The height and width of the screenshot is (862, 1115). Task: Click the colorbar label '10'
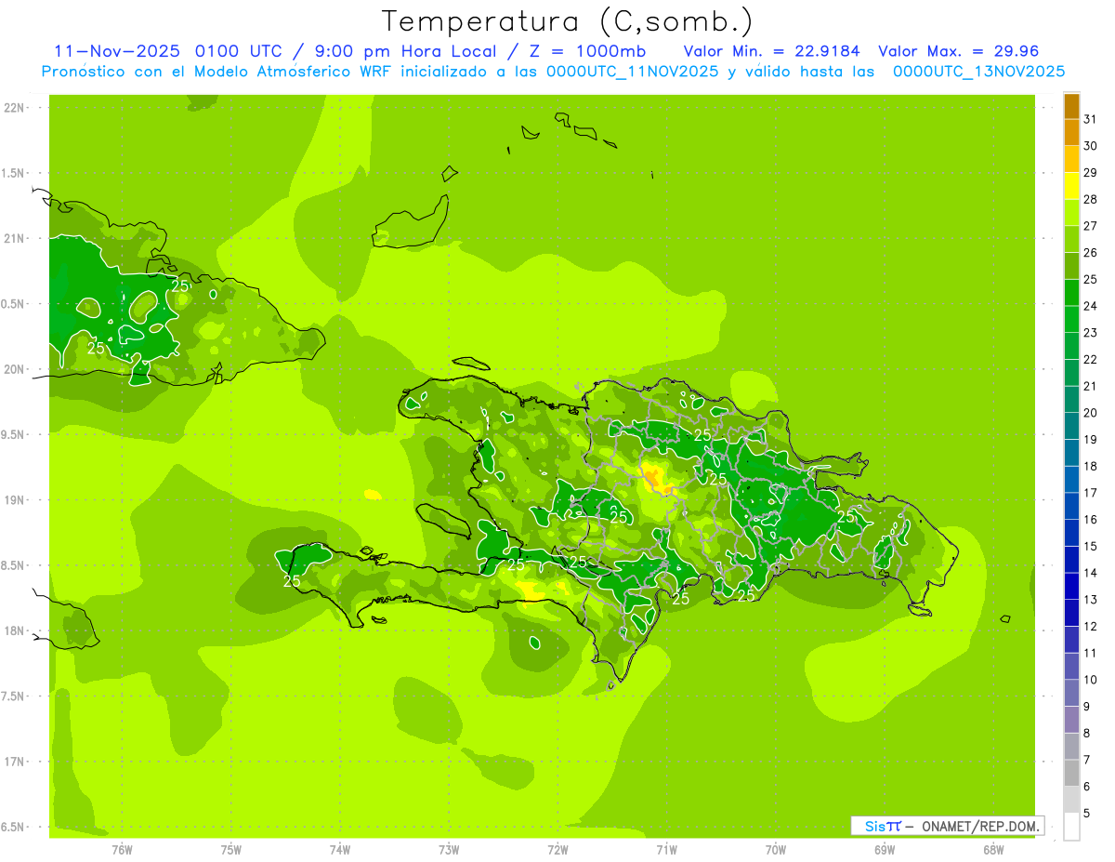(x=1090, y=680)
